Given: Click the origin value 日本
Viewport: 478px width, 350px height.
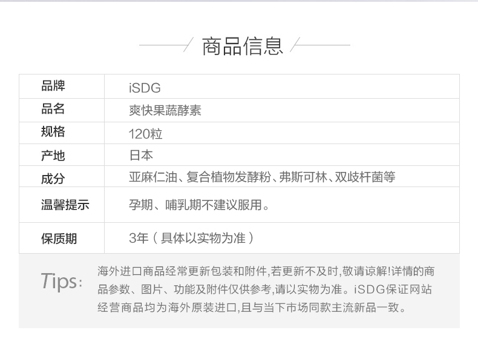Looking at the screenshot, I should [141, 156].
